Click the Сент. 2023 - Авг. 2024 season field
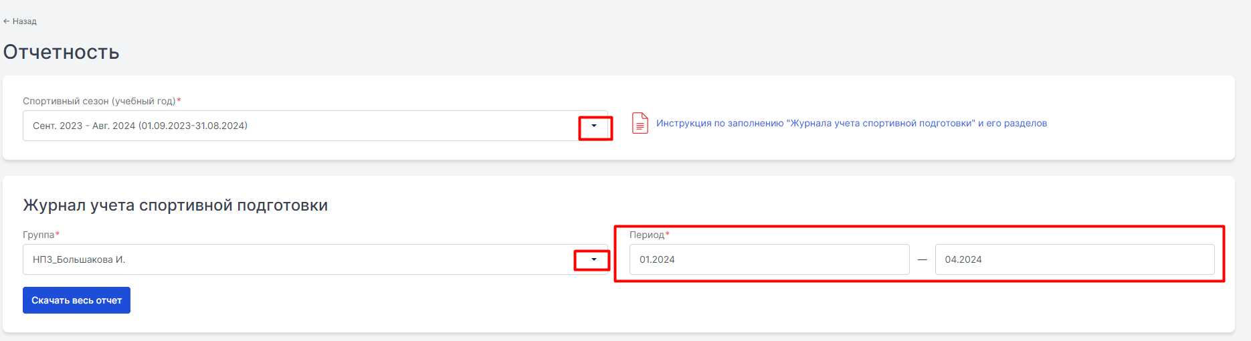This screenshot has height=341, width=1251. coord(315,126)
